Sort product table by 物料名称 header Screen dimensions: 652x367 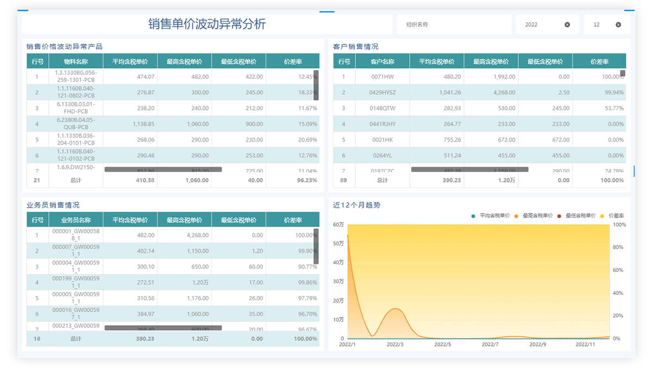tap(76, 61)
